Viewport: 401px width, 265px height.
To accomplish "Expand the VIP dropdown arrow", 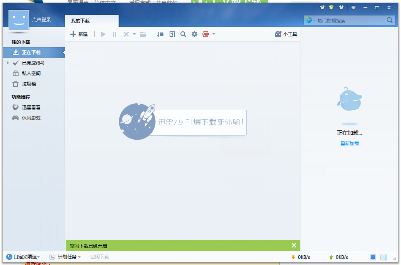I will [214, 34].
